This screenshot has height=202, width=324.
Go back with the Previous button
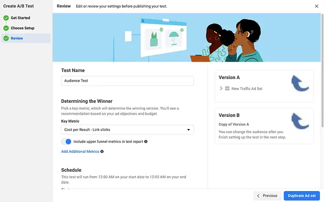tap(267, 196)
